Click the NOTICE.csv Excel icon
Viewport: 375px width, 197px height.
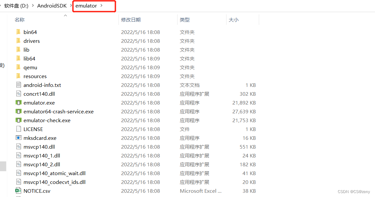[18, 191]
